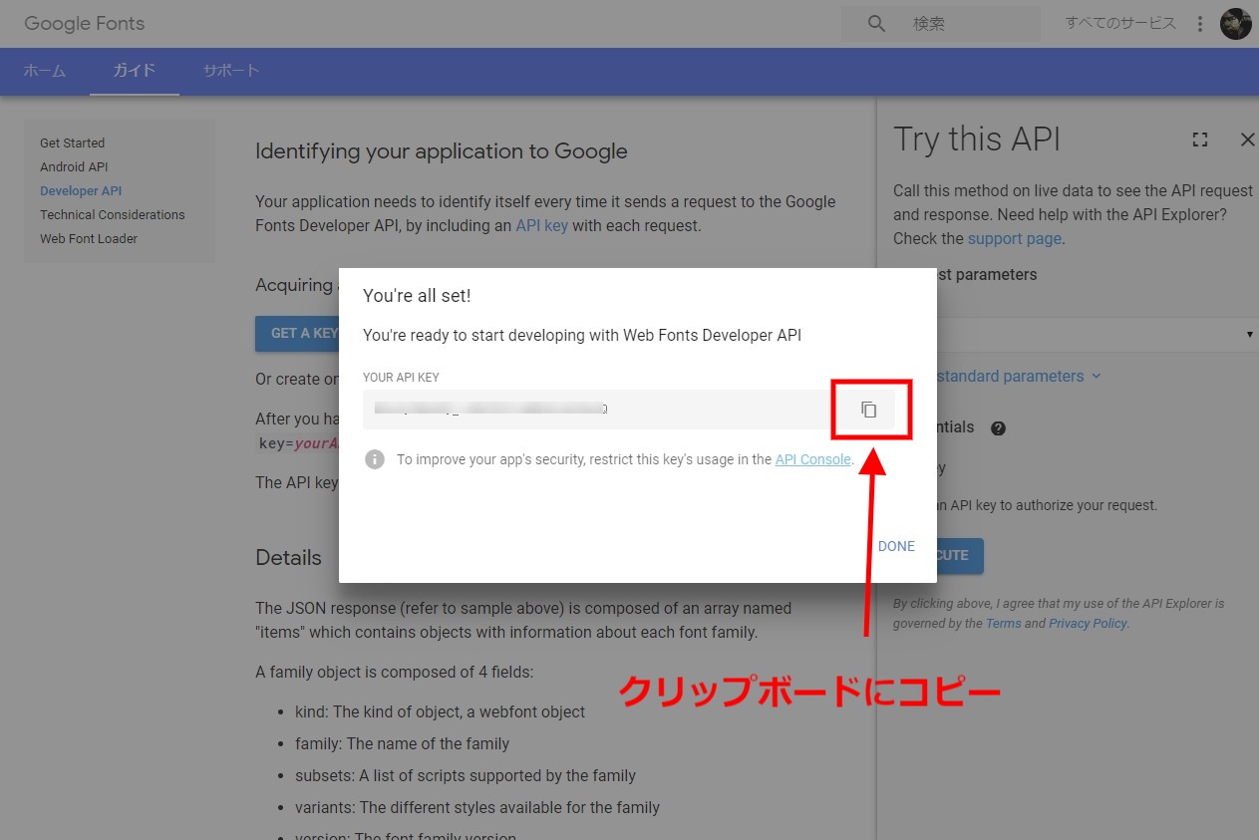Open the vertical dots menu in header
This screenshot has width=1259, height=840.
coord(1200,23)
